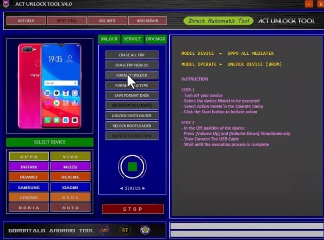
Task: Open SOC INFO
Action: coord(107,21)
